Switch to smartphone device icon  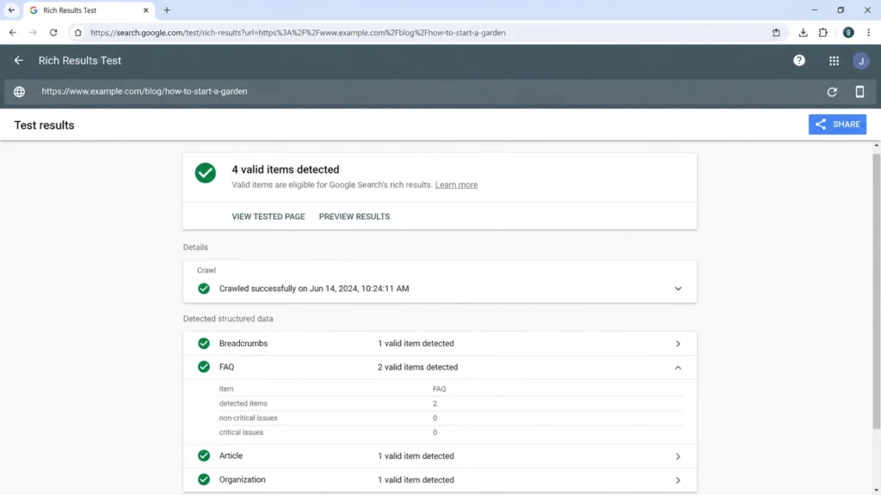859,91
